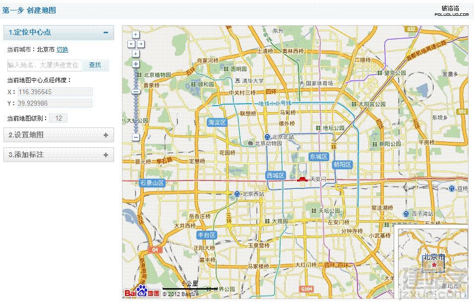Pan the map left with the arrow

[131, 44]
